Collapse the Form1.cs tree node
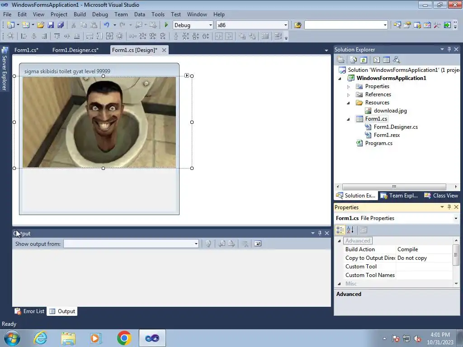The height and width of the screenshot is (347, 463). click(x=349, y=119)
